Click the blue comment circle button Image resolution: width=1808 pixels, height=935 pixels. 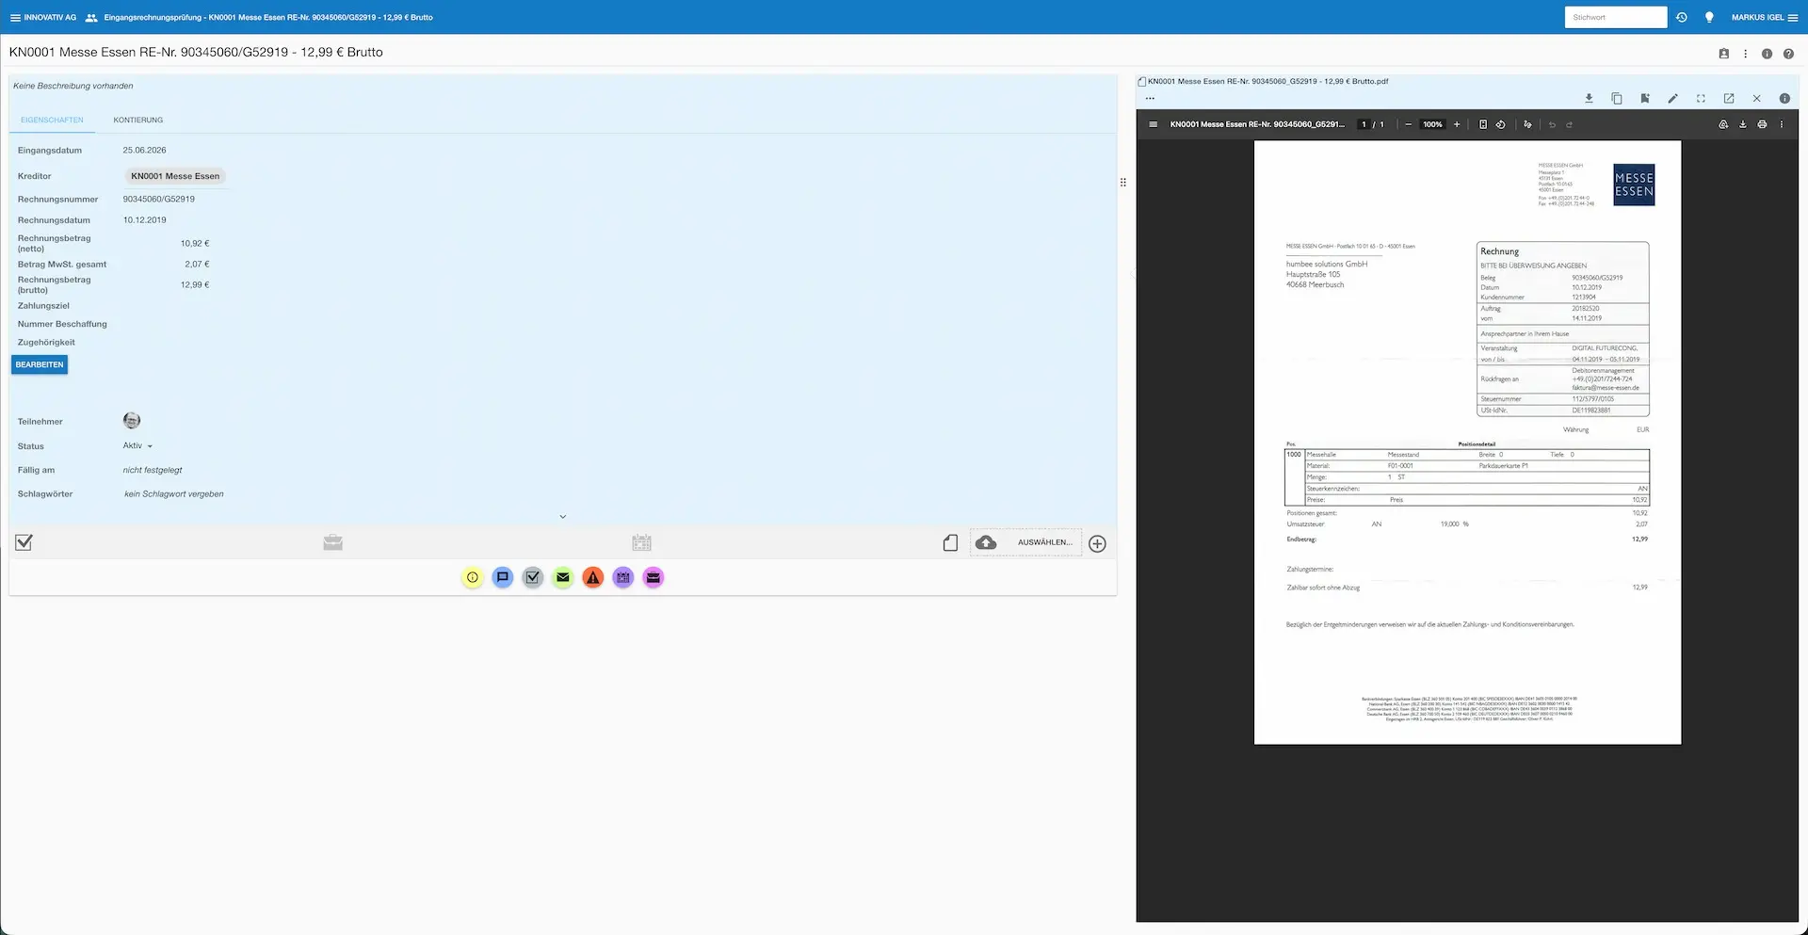coord(503,577)
